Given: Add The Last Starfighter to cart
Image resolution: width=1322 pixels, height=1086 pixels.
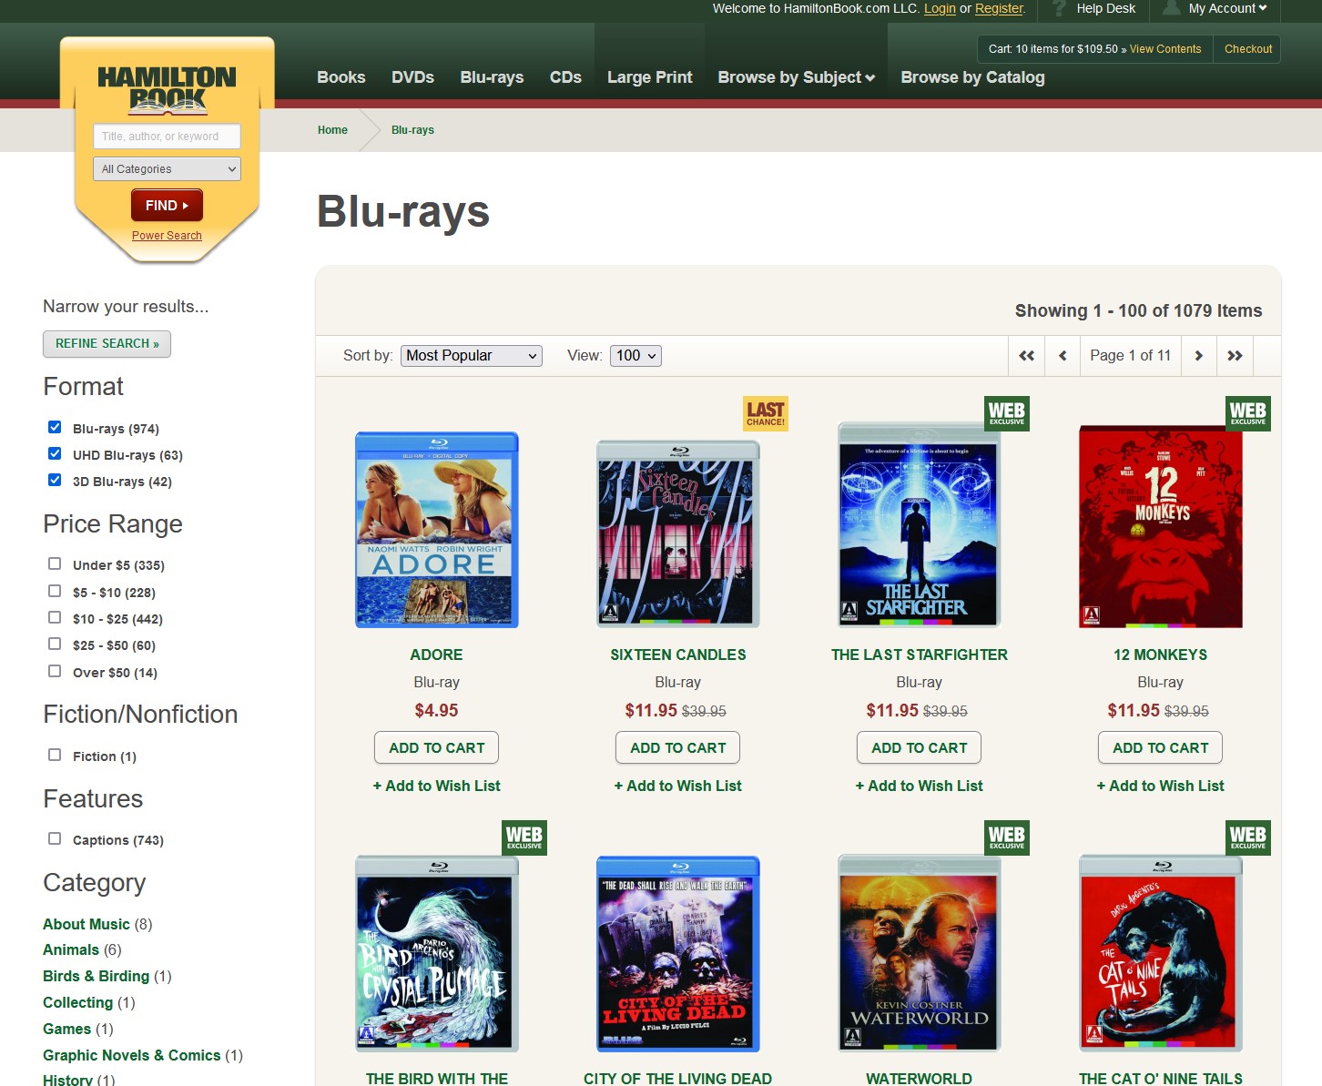Looking at the screenshot, I should [920, 748].
